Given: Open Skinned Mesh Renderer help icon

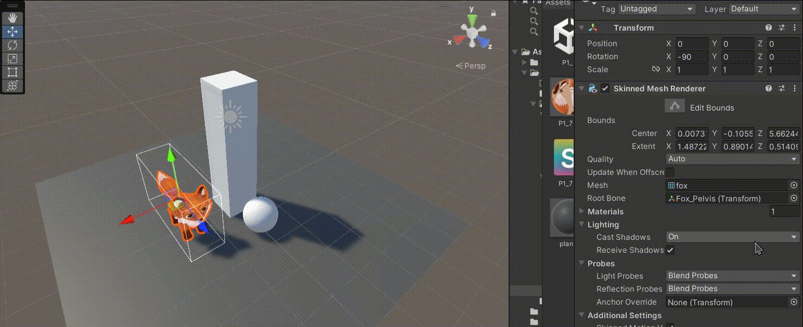Looking at the screenshot, I should (x=769, y=89).
